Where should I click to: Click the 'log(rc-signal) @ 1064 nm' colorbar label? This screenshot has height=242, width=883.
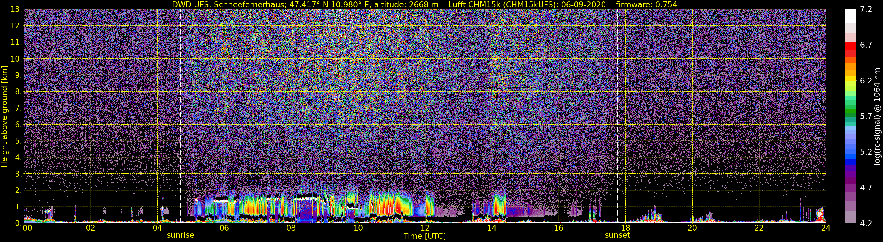point(877,116)
